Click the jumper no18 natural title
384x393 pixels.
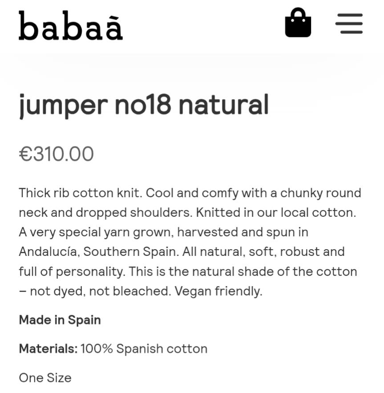[144, 105]
